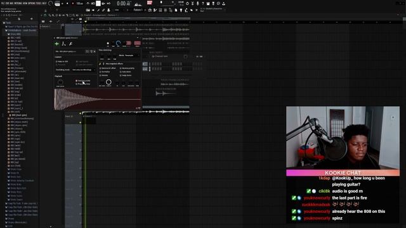Click the open-file folder icon beside sample name
The width and height of the screenshot is (406, 228).
88,51
